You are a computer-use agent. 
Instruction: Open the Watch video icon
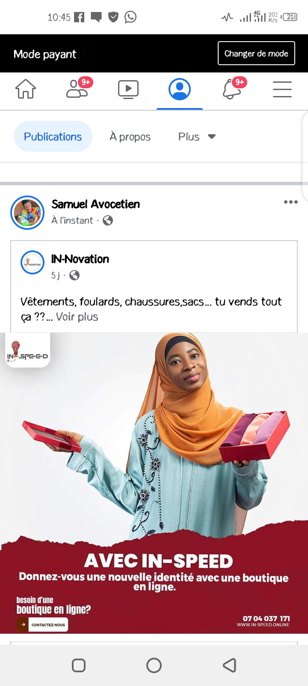[x=128, y=89]
